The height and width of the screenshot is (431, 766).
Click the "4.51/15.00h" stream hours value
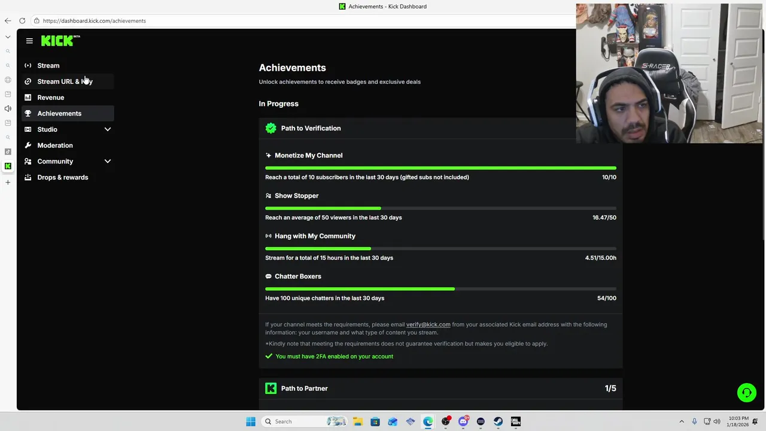[x=601, y=258]
